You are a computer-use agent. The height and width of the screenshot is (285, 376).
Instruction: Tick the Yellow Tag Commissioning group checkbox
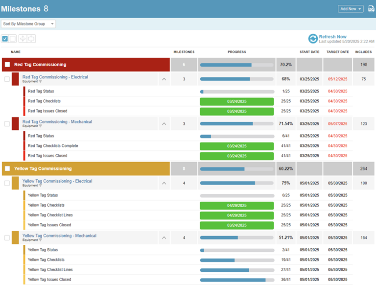[7, 169]
